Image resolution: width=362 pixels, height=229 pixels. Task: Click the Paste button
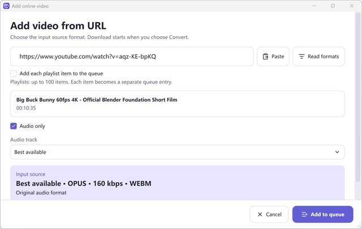pyautogui.click(x=273, y=57)
